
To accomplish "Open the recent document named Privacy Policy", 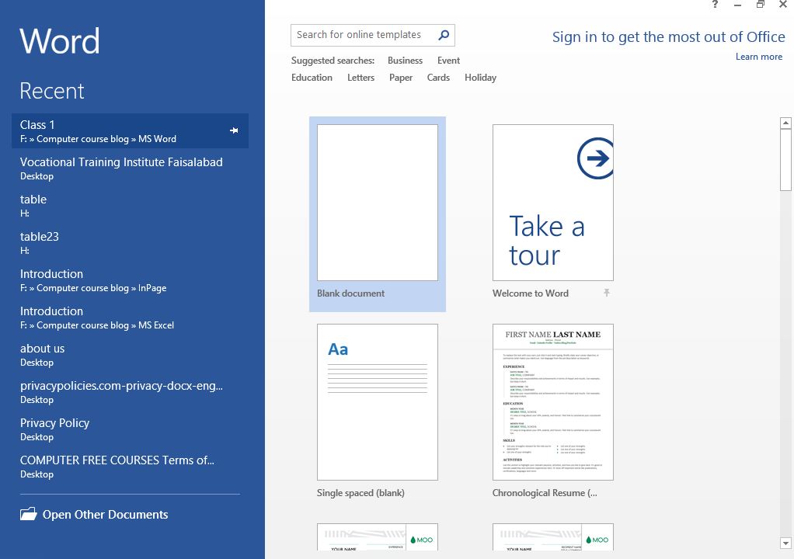I will (54, 423).
